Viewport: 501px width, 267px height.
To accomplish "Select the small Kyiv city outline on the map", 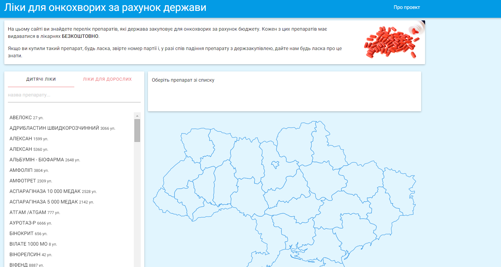I will point(275,164).
